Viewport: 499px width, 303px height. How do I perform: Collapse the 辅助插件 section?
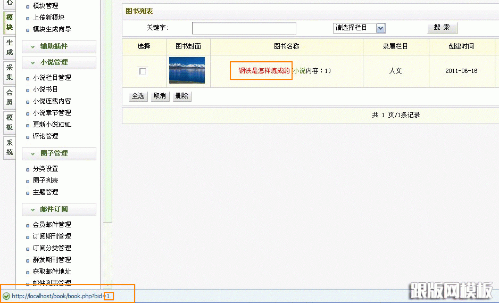tap(59, 46)
